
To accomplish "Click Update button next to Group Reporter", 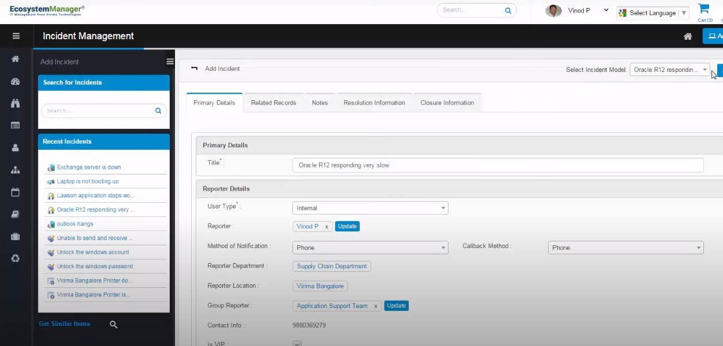I will click(x=396, y=306).
